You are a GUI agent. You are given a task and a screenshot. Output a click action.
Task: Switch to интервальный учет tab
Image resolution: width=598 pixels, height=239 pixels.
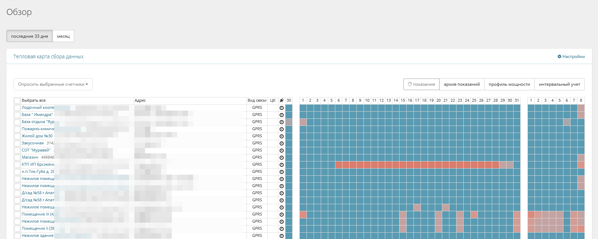[560, 84]
